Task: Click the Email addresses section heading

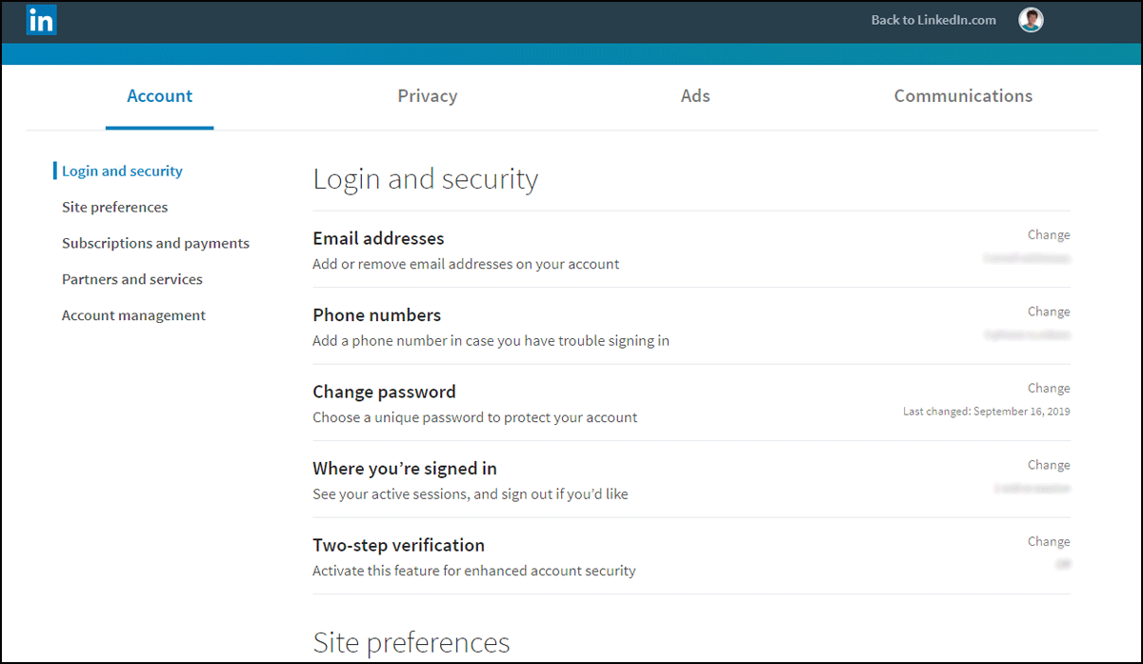Action: 378,238
